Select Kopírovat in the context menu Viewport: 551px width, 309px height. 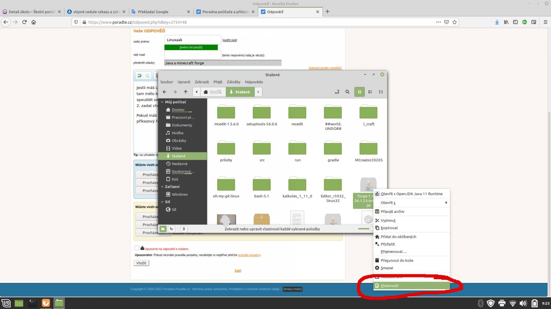412,228
